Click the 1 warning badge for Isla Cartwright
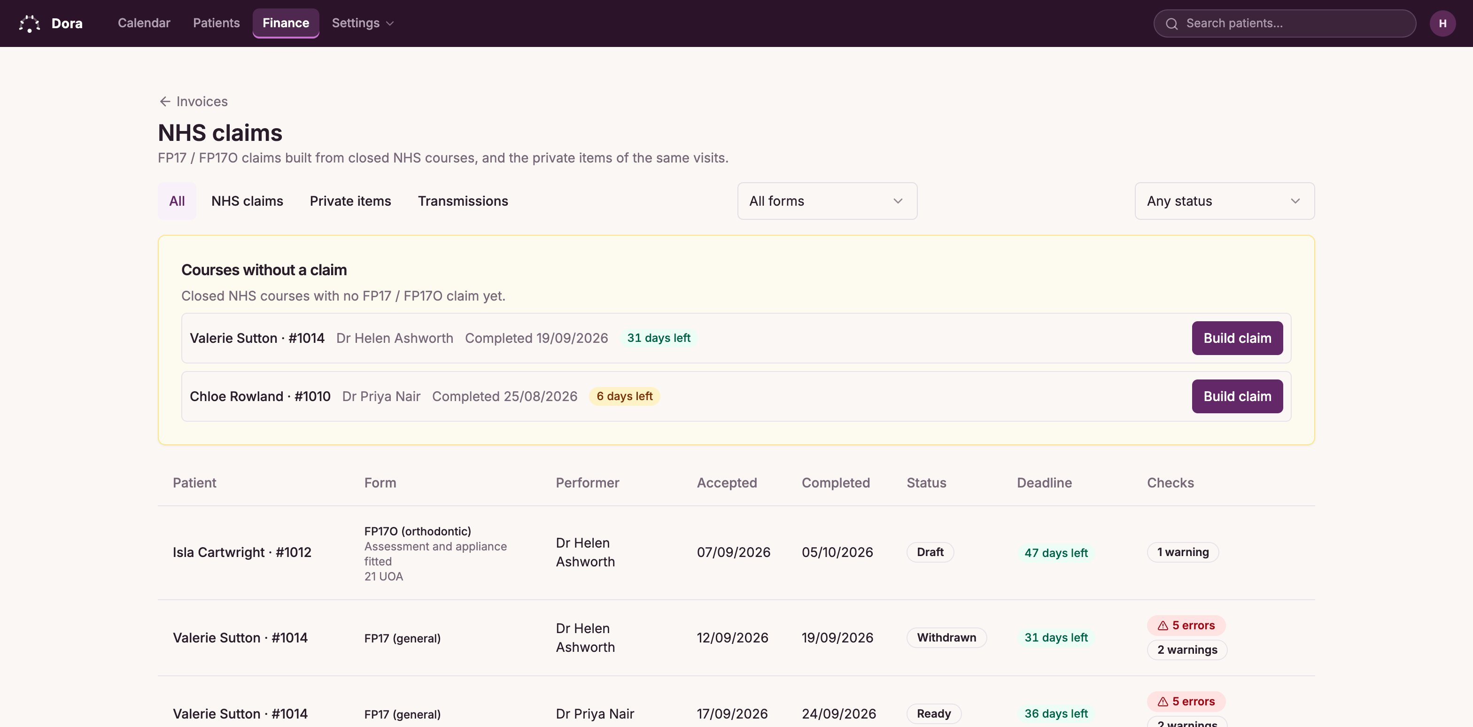This screenshot has width=1473, height=727. [1183, 552]
